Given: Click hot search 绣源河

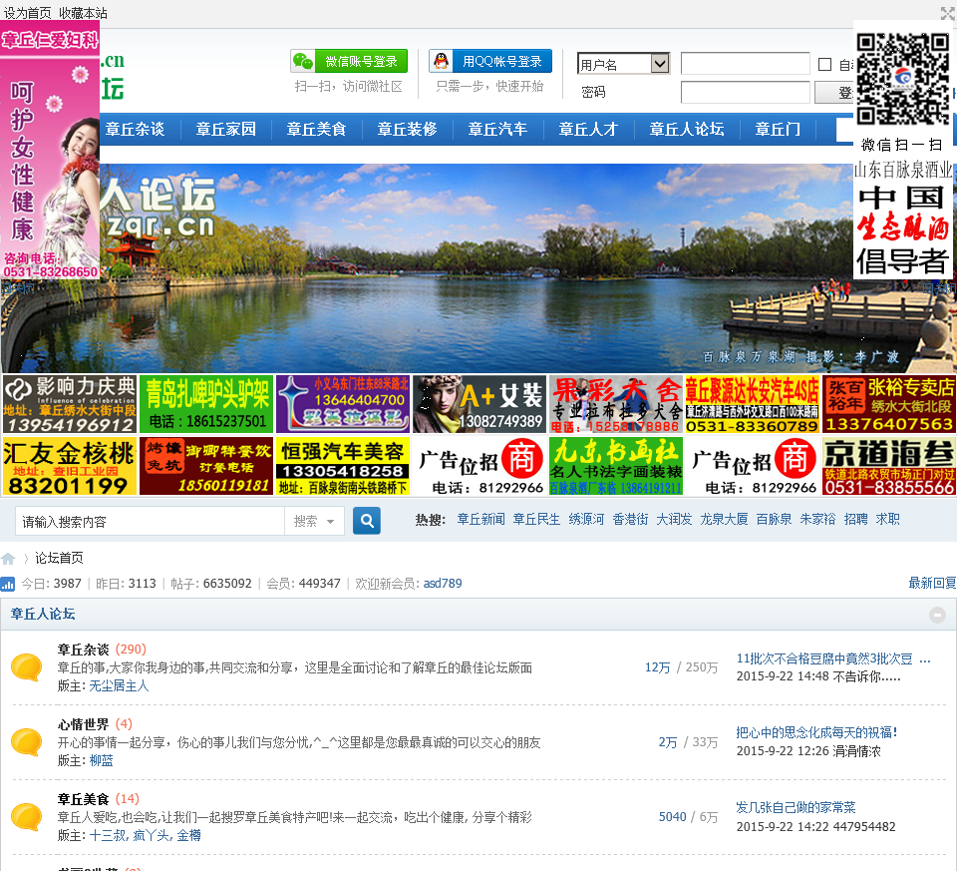Looking at the screenshot, I should (586, 519).
